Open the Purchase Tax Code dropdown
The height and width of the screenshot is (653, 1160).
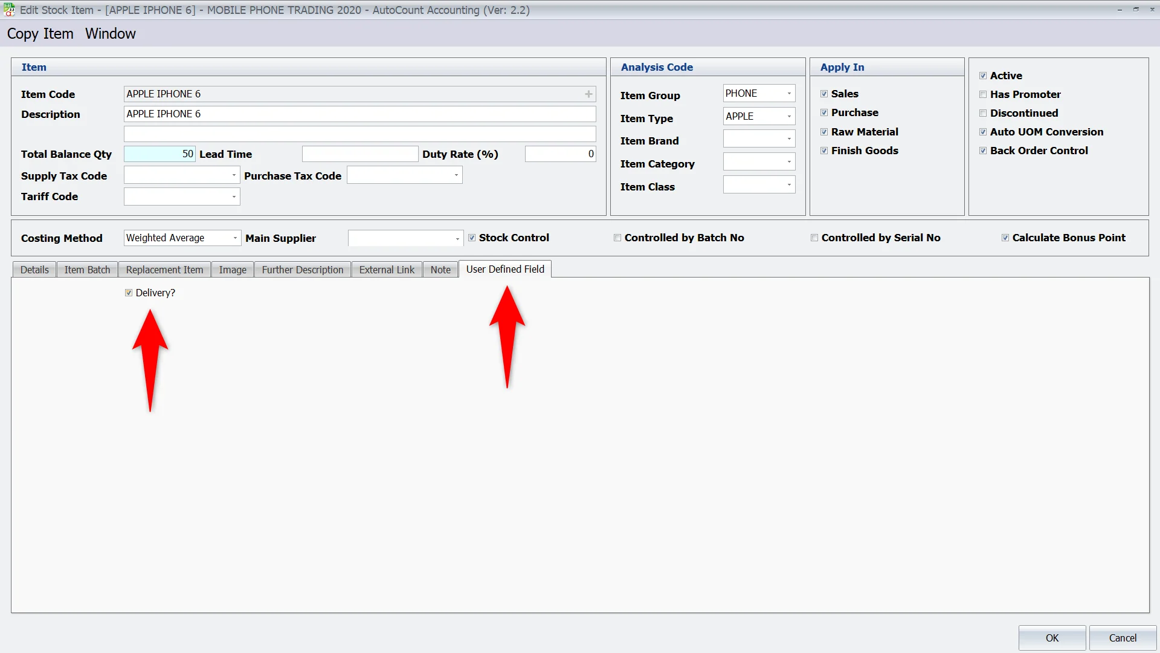coord(456,175)
